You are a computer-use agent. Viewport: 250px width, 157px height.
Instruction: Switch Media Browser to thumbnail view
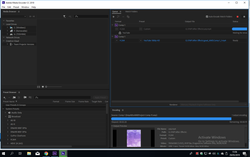43,87
